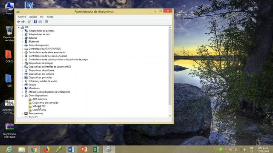Open the Acción menu

(33, 17)
